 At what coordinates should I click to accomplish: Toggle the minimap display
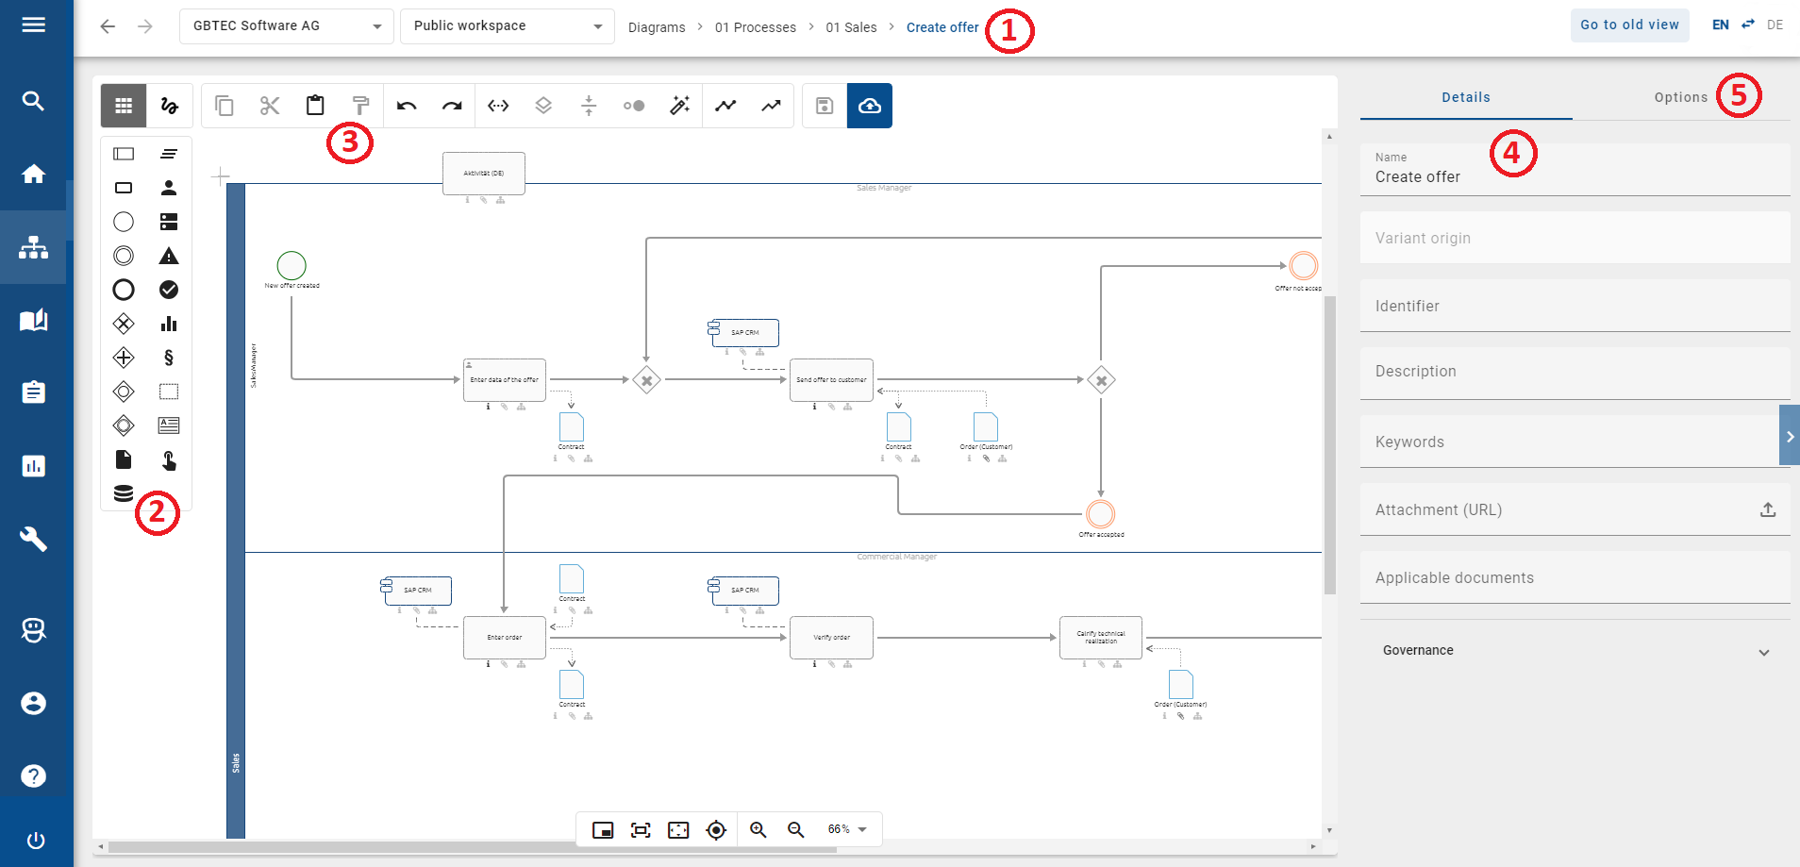coord(603,830)
